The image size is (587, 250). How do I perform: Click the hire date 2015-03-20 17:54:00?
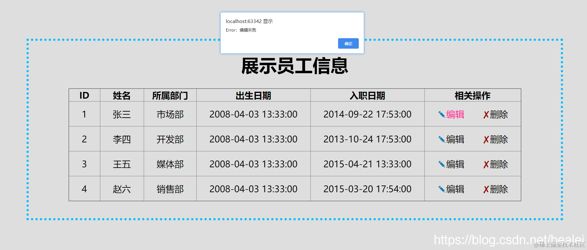click(x=367, y=189)
